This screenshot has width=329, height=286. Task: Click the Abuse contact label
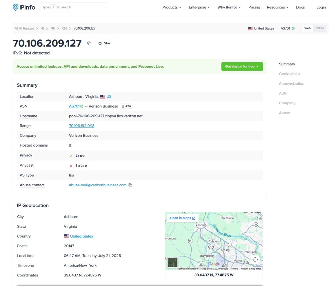tap(32, 185)
